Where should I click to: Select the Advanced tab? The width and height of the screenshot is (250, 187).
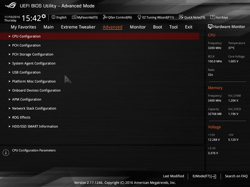pos(112,27)
